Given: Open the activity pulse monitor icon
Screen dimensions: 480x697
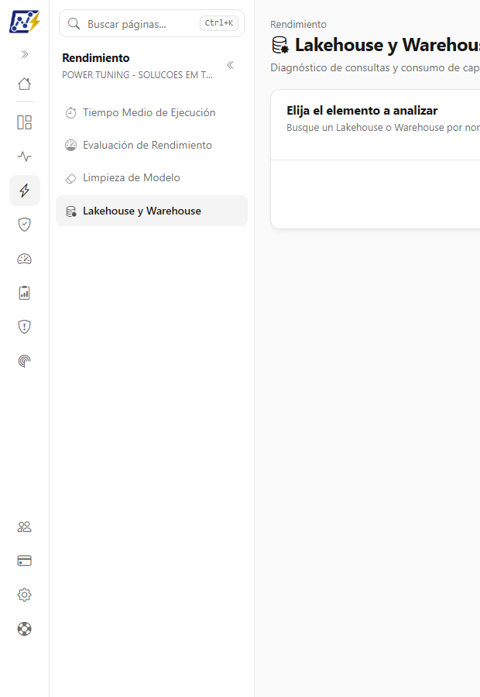Looking at the screenshot, I should coord(25,156).
